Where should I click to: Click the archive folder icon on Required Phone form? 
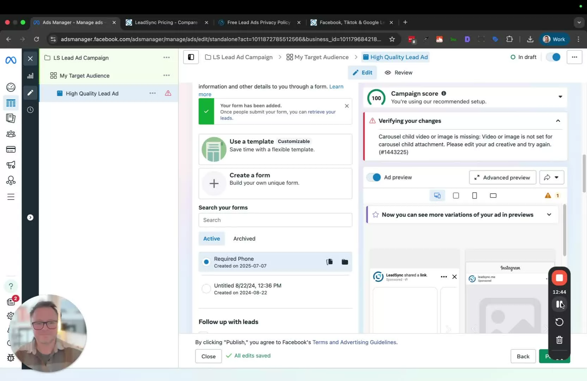tap(345, 262)
